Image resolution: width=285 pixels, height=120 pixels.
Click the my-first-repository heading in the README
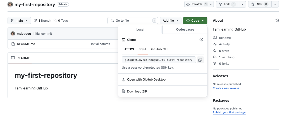coord(46,75)
